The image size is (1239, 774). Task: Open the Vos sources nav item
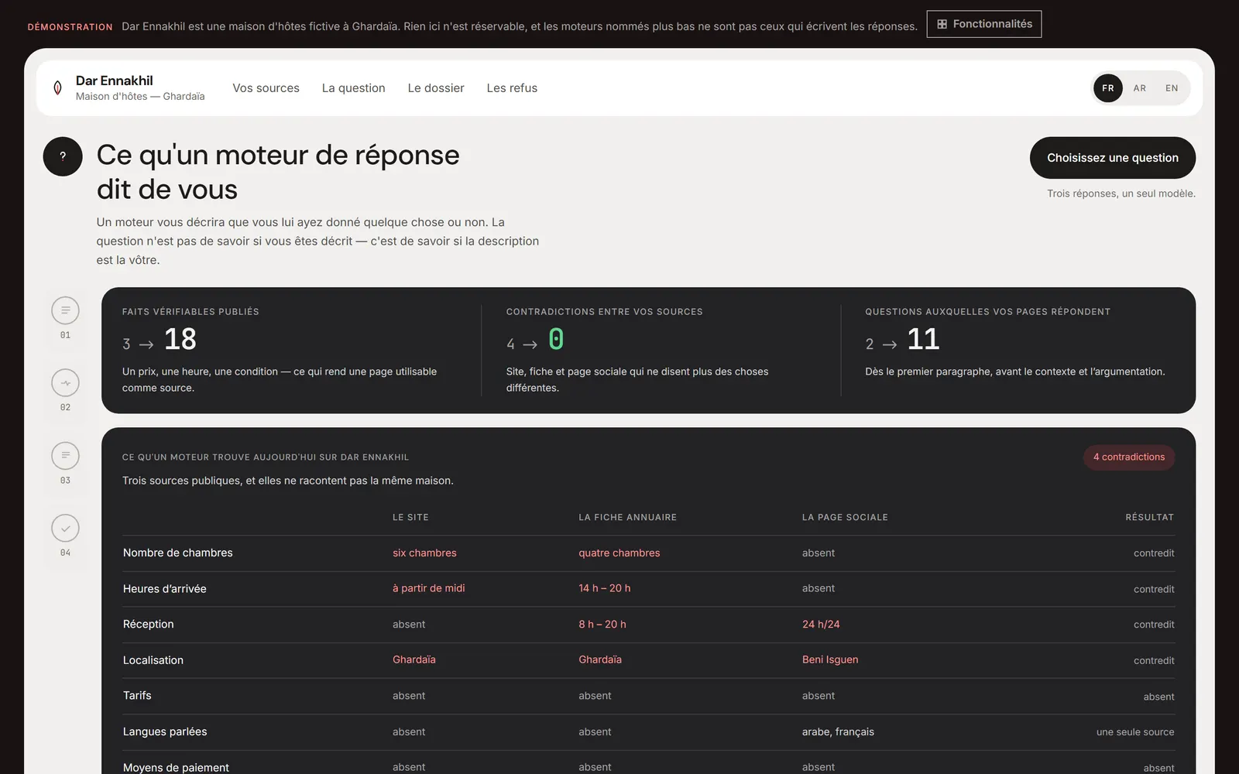pyautogui.click(x=266, y=88)
